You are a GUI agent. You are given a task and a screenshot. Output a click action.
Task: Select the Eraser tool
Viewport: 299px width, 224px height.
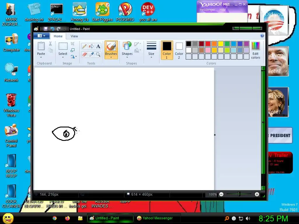[x=84, y=55]
